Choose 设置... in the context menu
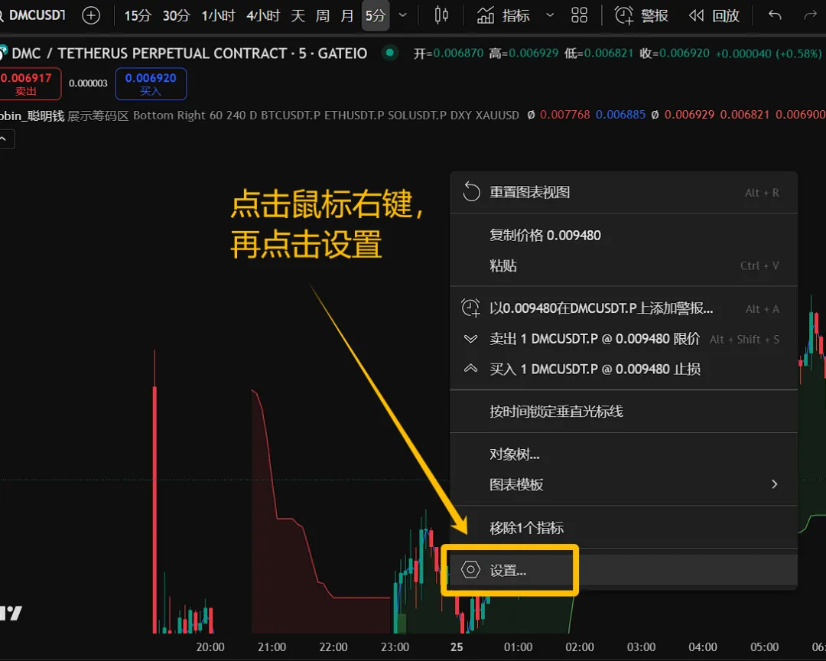The width and height of the screenshot is (826, 661). (508, 571)
